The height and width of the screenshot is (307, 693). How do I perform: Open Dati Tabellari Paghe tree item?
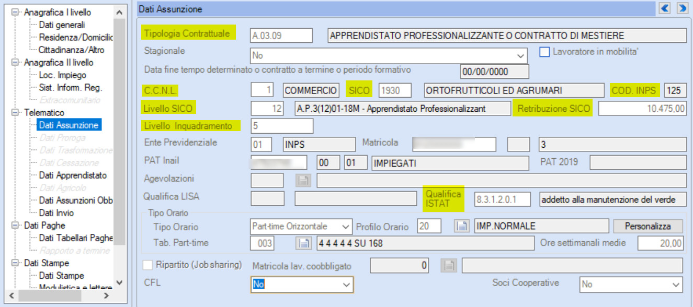(x=75, y=238)
